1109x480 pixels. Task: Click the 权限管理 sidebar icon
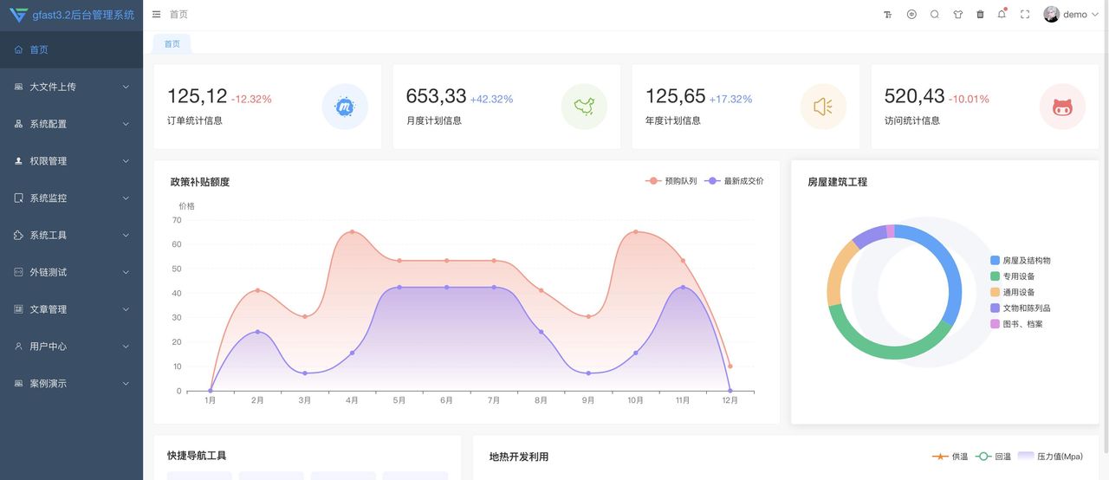19,161
